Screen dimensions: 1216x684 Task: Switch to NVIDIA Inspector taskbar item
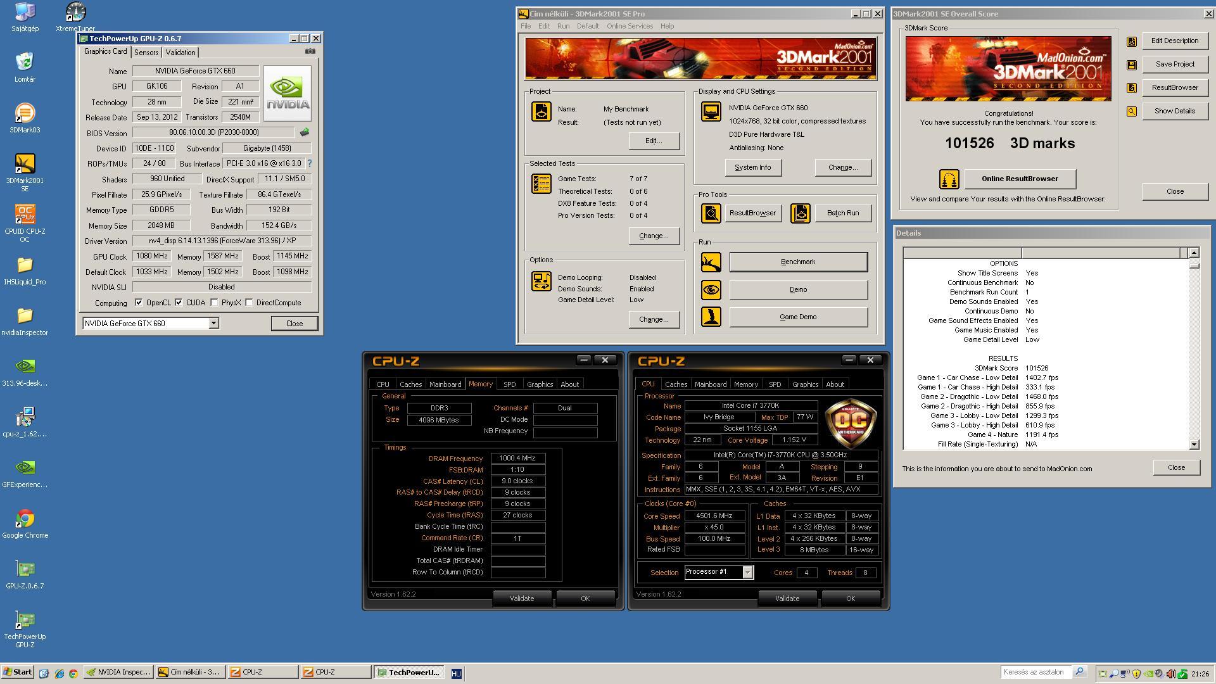click(x=118, y=673)
